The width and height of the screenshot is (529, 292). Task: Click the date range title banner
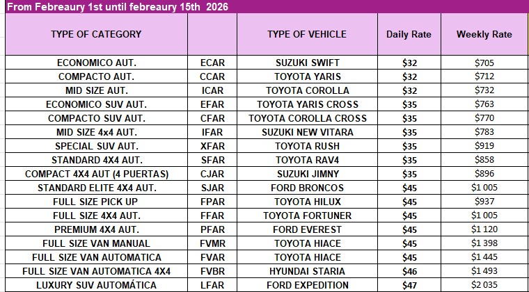pos(264,6)
